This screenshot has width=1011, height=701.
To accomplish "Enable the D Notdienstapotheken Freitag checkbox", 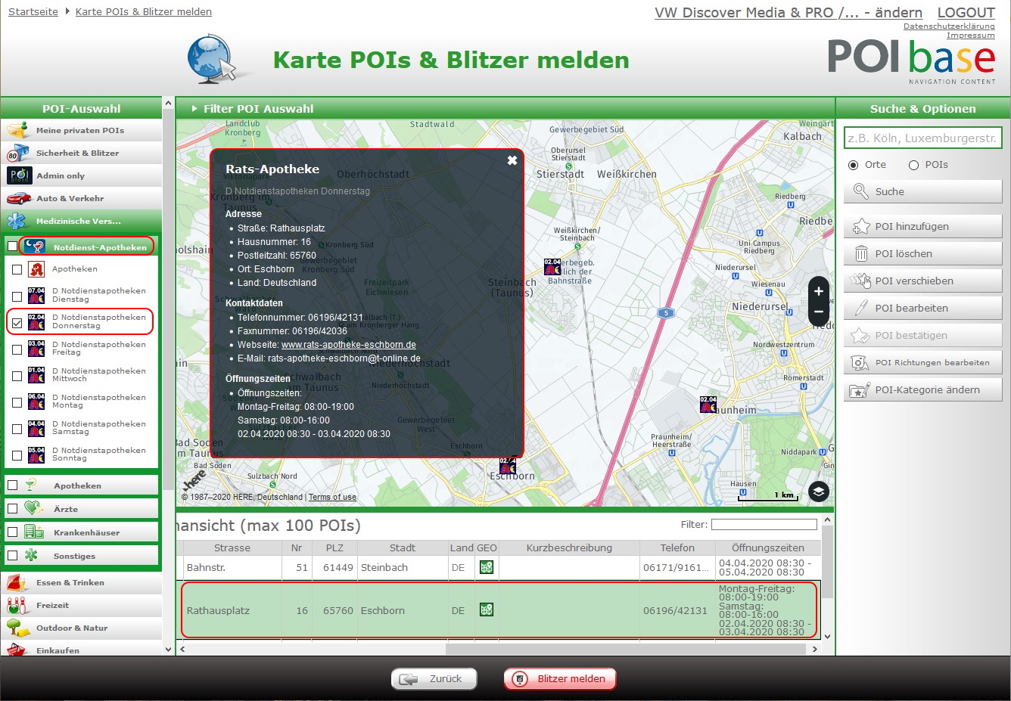I will point(17,349).
